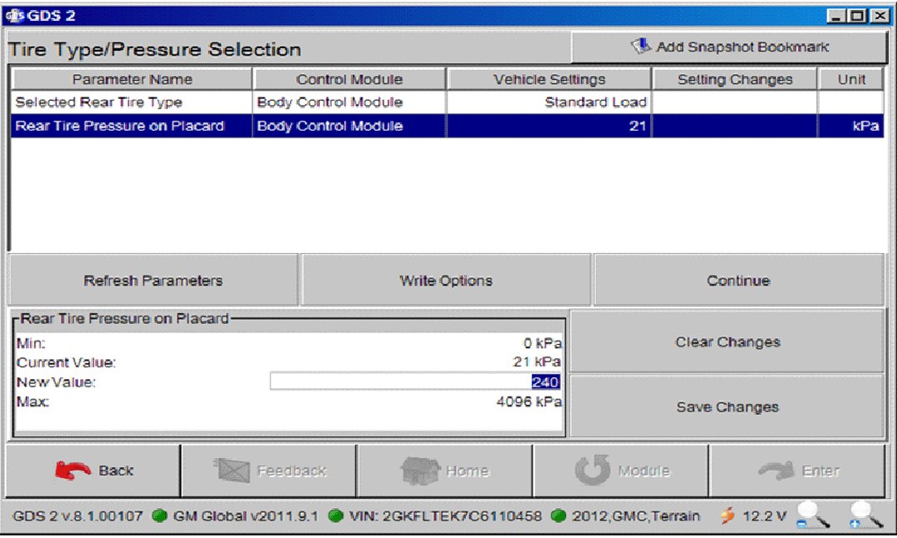Click the zoom out magnifier icon
This screenshot has height=538, width=897.
coord(813,517)
